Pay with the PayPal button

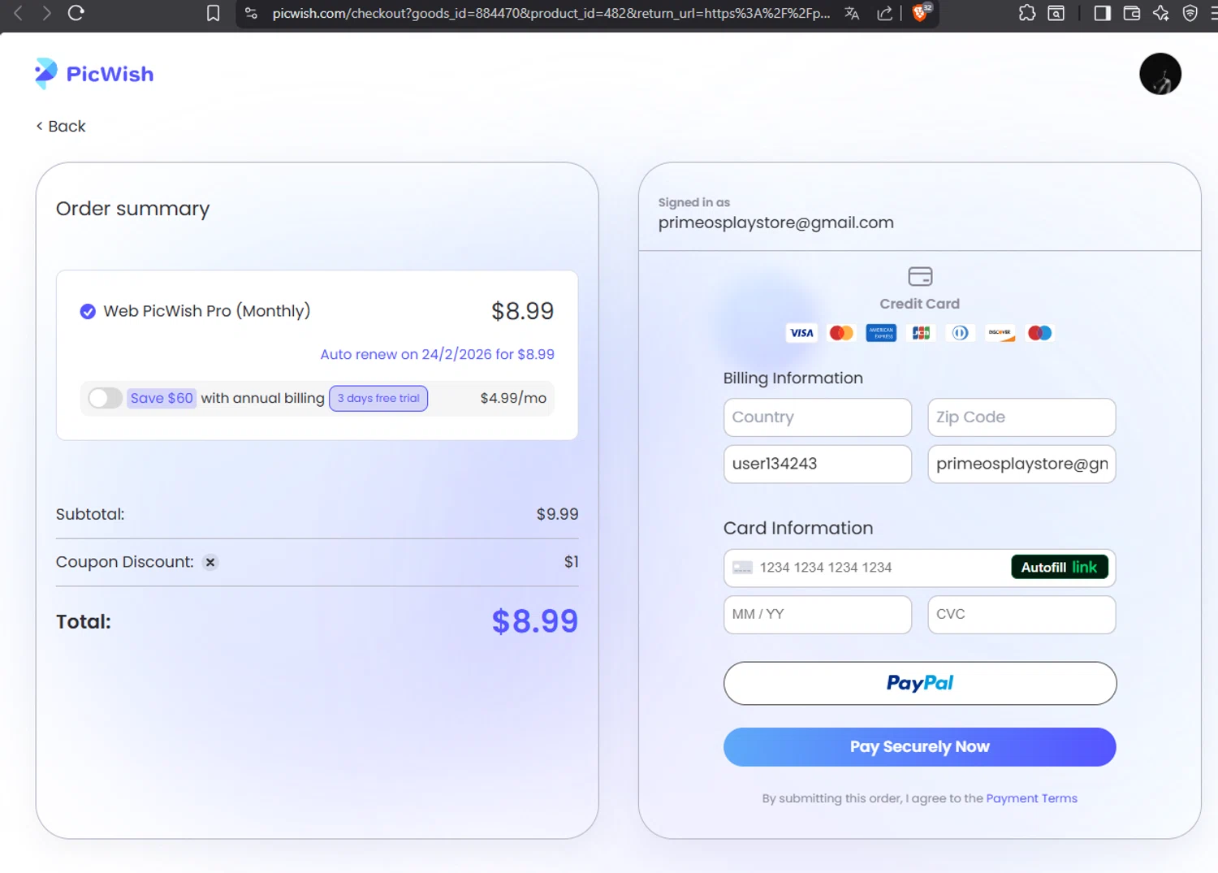point(919,683)
